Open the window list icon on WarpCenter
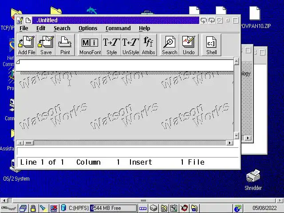This screenshot has width=284, height=213. pos(23,208)
